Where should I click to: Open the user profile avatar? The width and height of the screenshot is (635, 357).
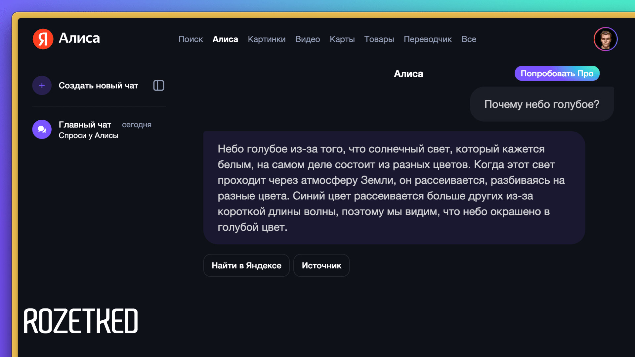pyautogui.click(x=606, y=39)
